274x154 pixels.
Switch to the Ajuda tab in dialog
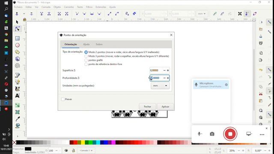click(x=86, y=44)
